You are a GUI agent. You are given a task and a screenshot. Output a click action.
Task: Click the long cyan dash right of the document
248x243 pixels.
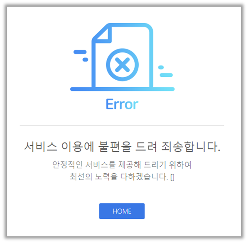coord(166,75)
